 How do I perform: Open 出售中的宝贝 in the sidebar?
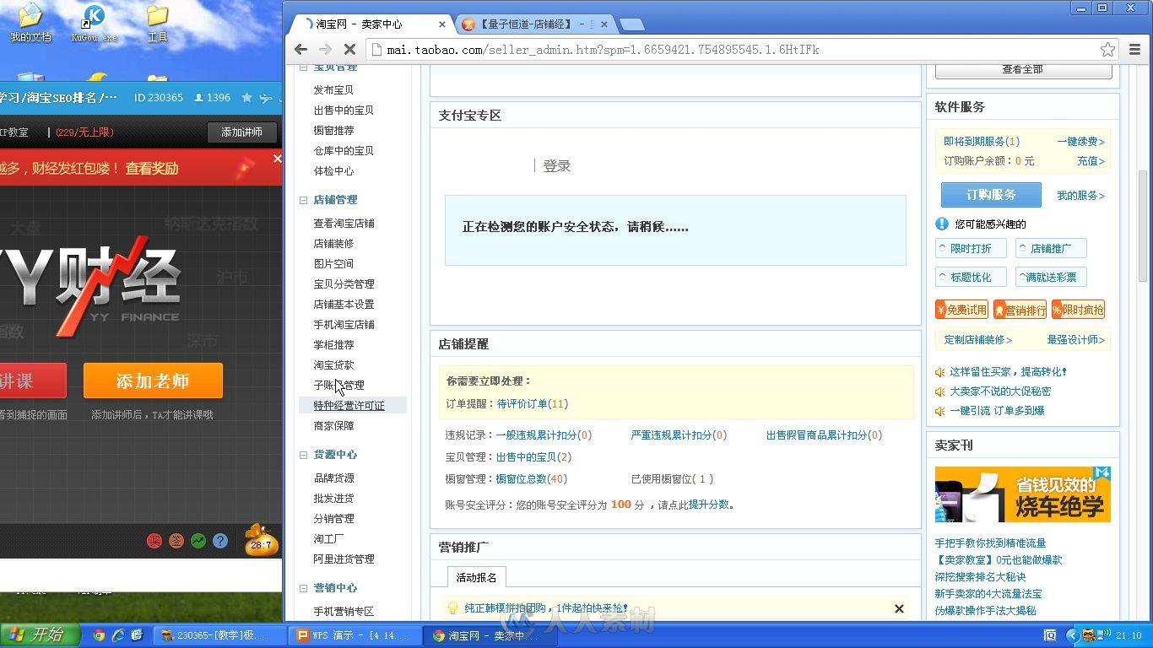pyautogui.click(x=344, y=111)
